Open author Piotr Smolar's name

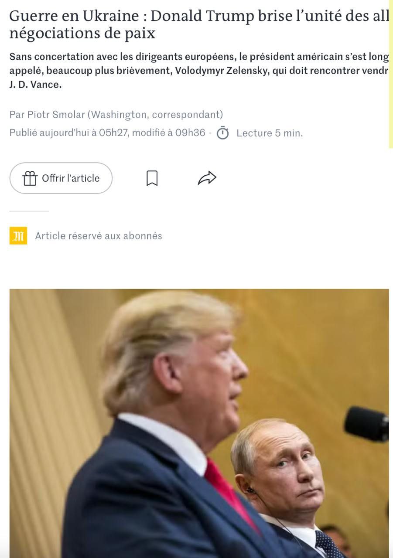[x=56, y=115]
